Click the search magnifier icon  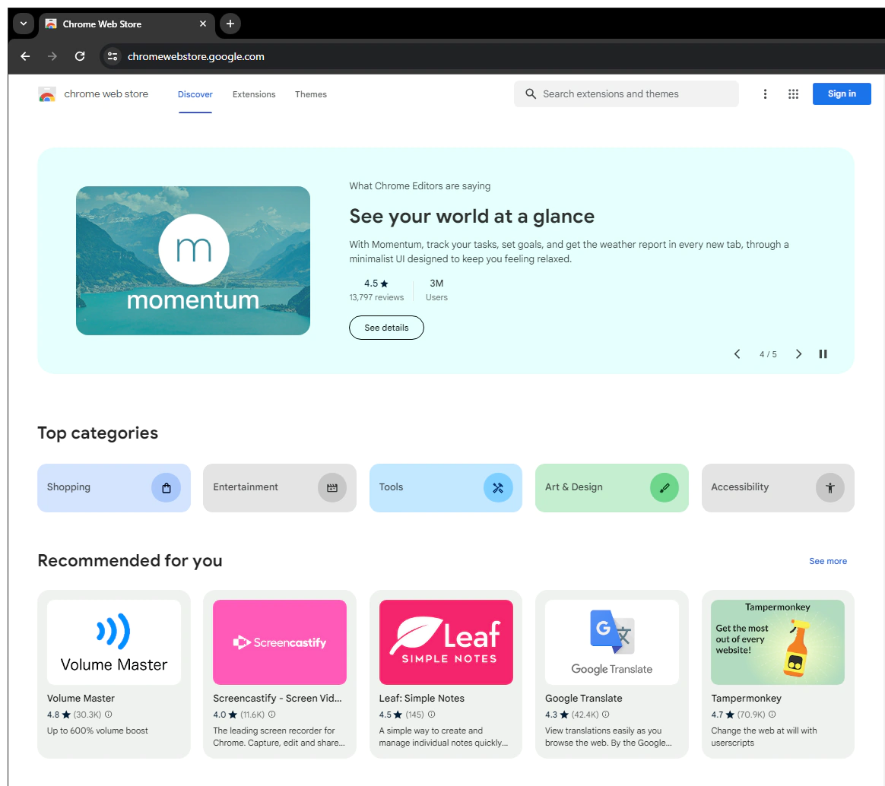pyautogui.click(x=531, y=93)
